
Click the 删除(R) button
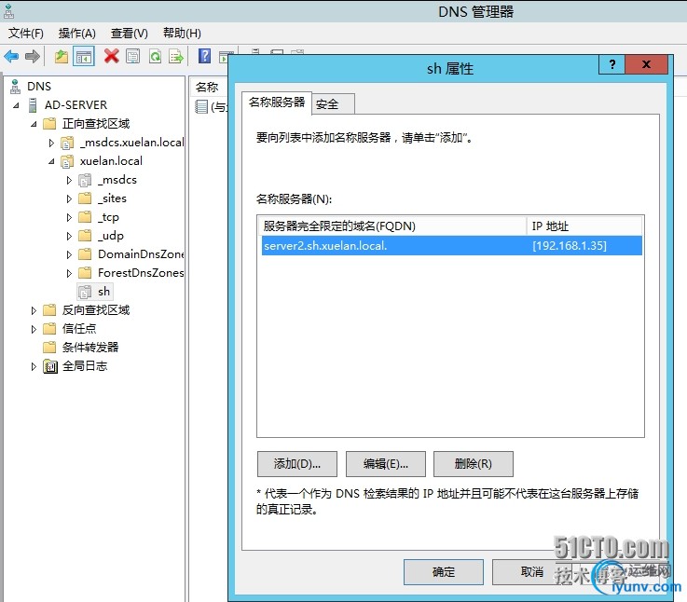[x=474, y=464]
